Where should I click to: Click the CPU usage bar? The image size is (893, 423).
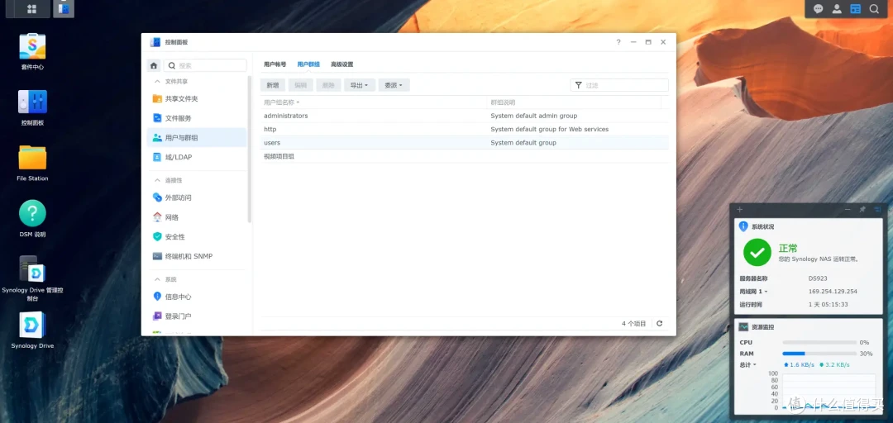819,342
